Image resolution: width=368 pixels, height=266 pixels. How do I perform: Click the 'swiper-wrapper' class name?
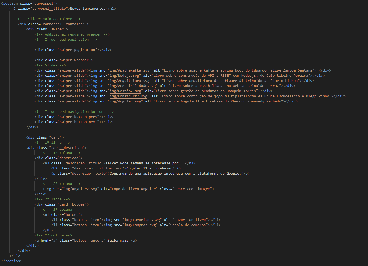(x=74, y=60)
